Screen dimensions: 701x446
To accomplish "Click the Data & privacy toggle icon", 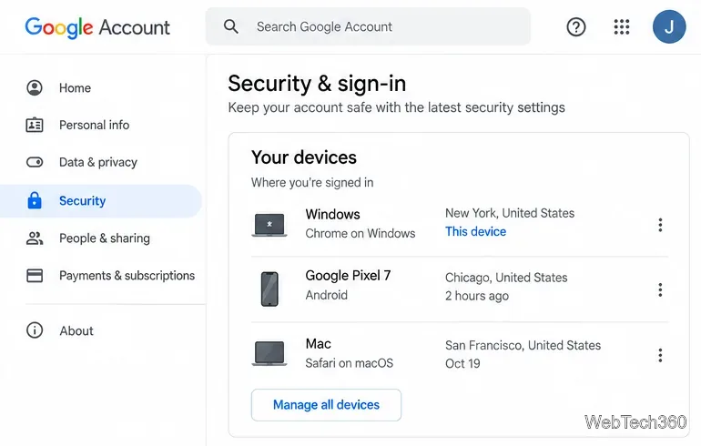I will coord(35,162).
